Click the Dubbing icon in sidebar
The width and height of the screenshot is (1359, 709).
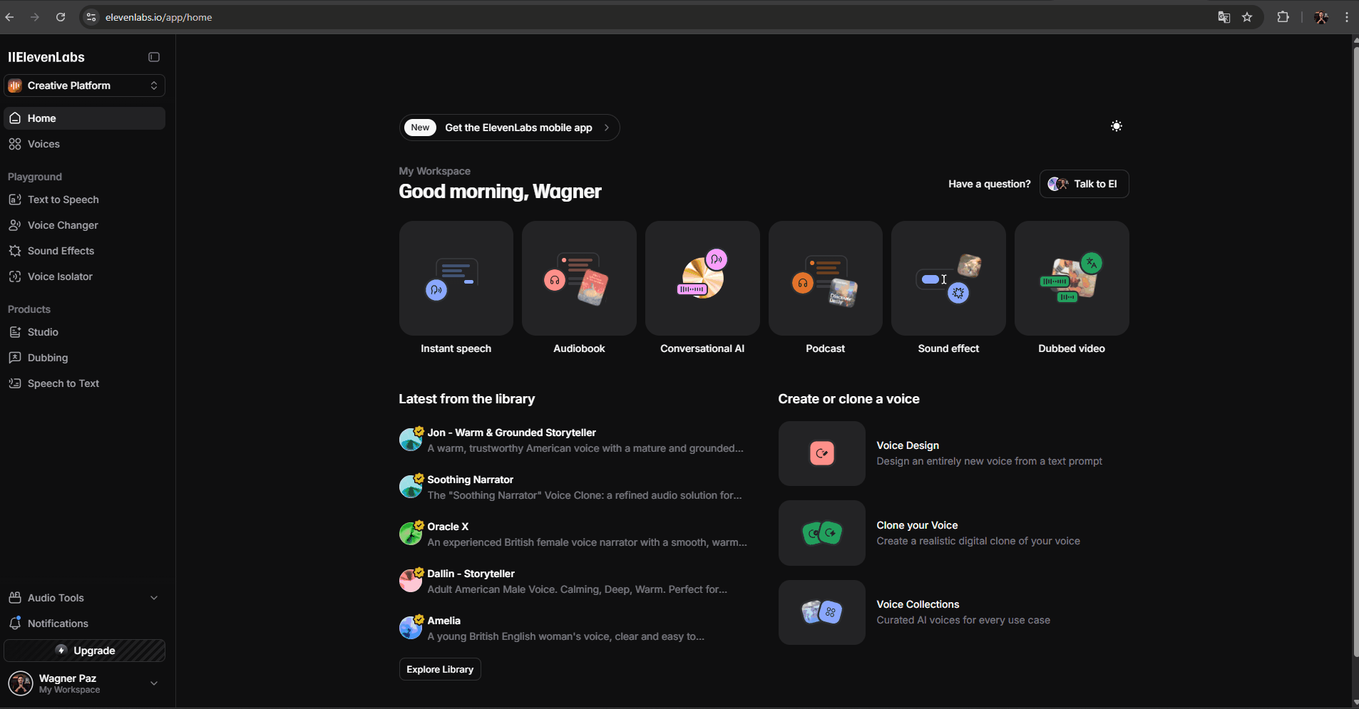tap(15, 358)
